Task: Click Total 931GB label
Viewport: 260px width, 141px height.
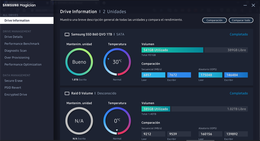Action: 149,55
